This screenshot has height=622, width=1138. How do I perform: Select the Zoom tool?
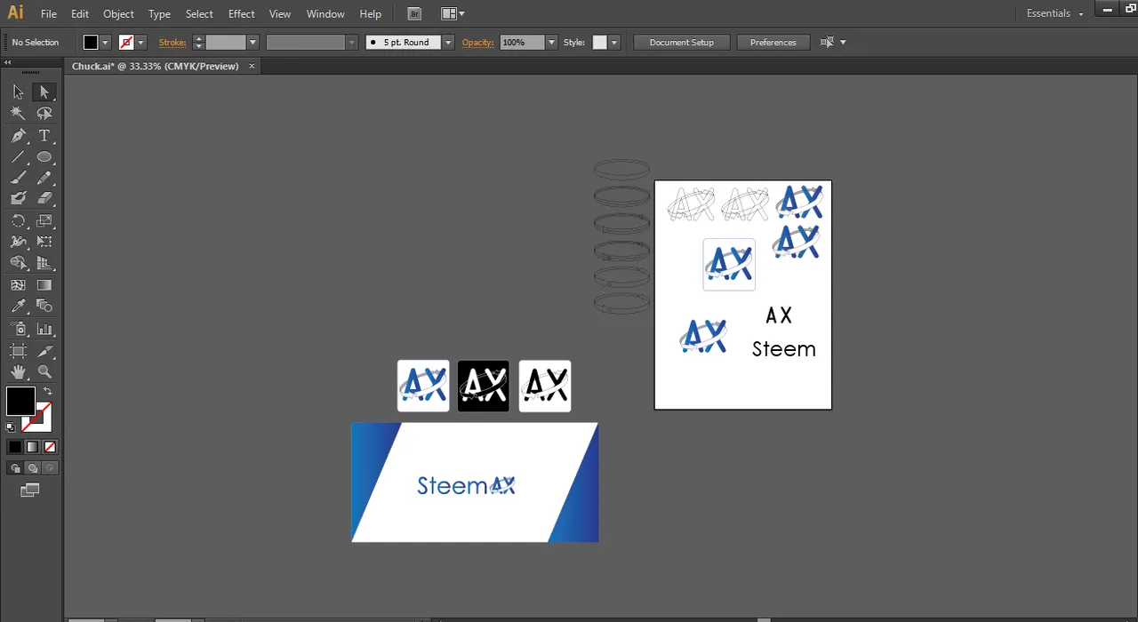click(44, 372)
